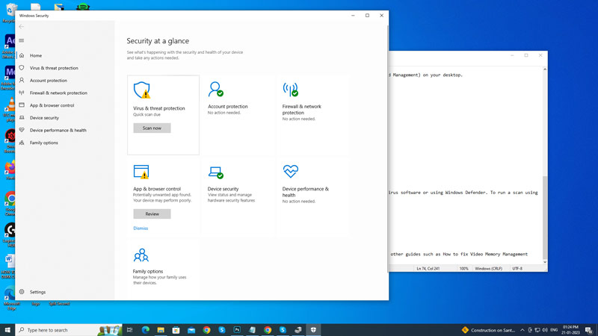
Task: Click 'Ln 74, Col 241' in Notepad status bar
Action: (x=428, y=269)
